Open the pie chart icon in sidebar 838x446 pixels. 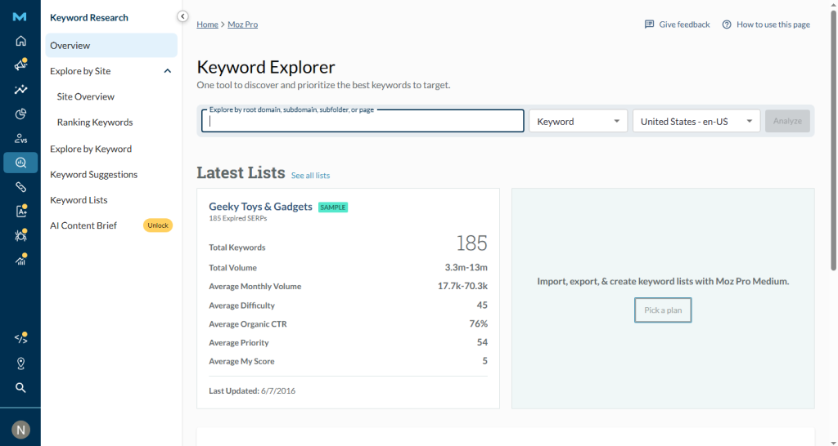[x=20, y=114]
